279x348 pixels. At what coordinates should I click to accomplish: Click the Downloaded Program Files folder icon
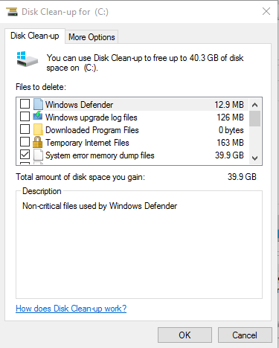click(x=38, y=129)
